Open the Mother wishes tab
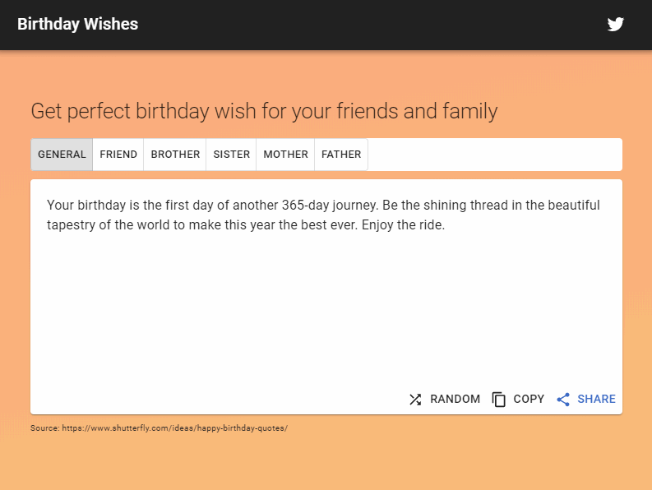Viewport: 652px width, 490px height. click(285, 155)
